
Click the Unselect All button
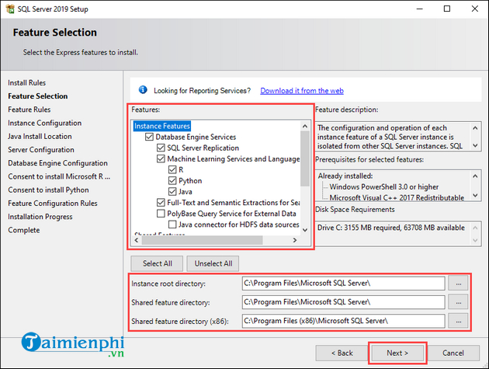[x=213, y=263]
